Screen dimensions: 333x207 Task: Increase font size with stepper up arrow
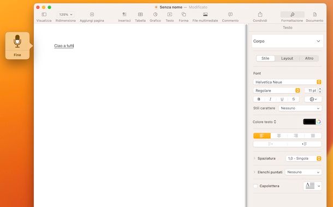[x=320, y=89]
